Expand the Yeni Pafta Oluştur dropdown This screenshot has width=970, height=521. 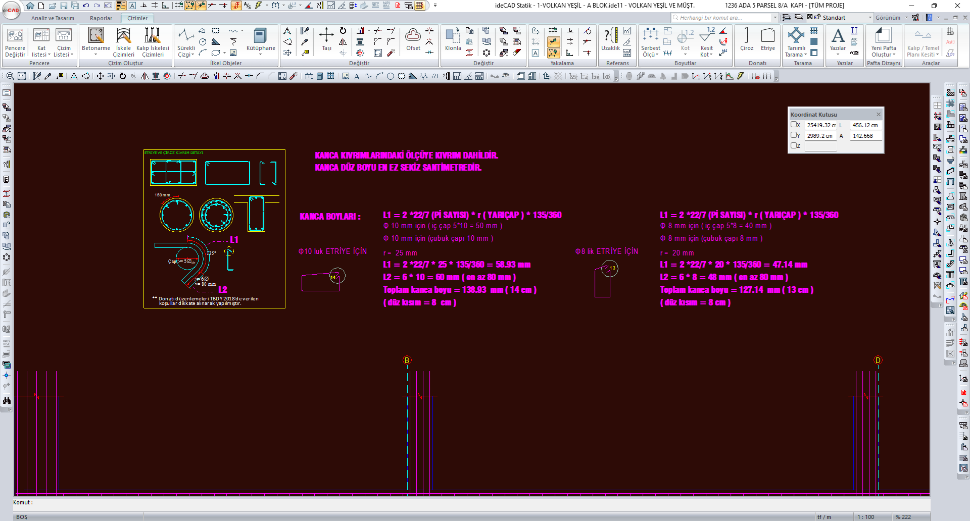[894, 55]
